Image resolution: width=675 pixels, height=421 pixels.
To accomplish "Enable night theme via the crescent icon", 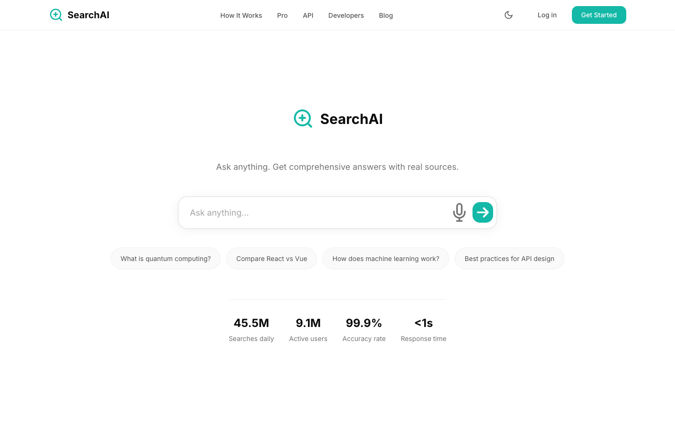I will click(509, 15).
